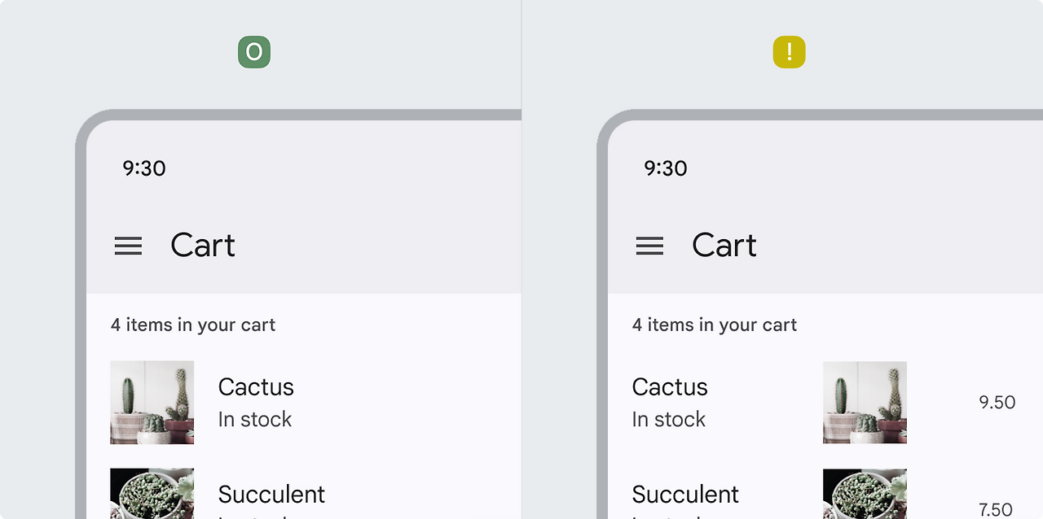Screen dimensions: 1043x519
Task: Select the Cactus item title in yellow-badge mockup
Action: pyautogui.click(x=670, y=386)
